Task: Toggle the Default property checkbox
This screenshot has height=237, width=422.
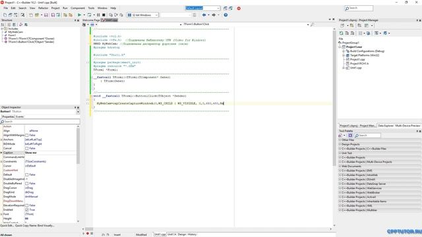Action: (x=27, y=174)
